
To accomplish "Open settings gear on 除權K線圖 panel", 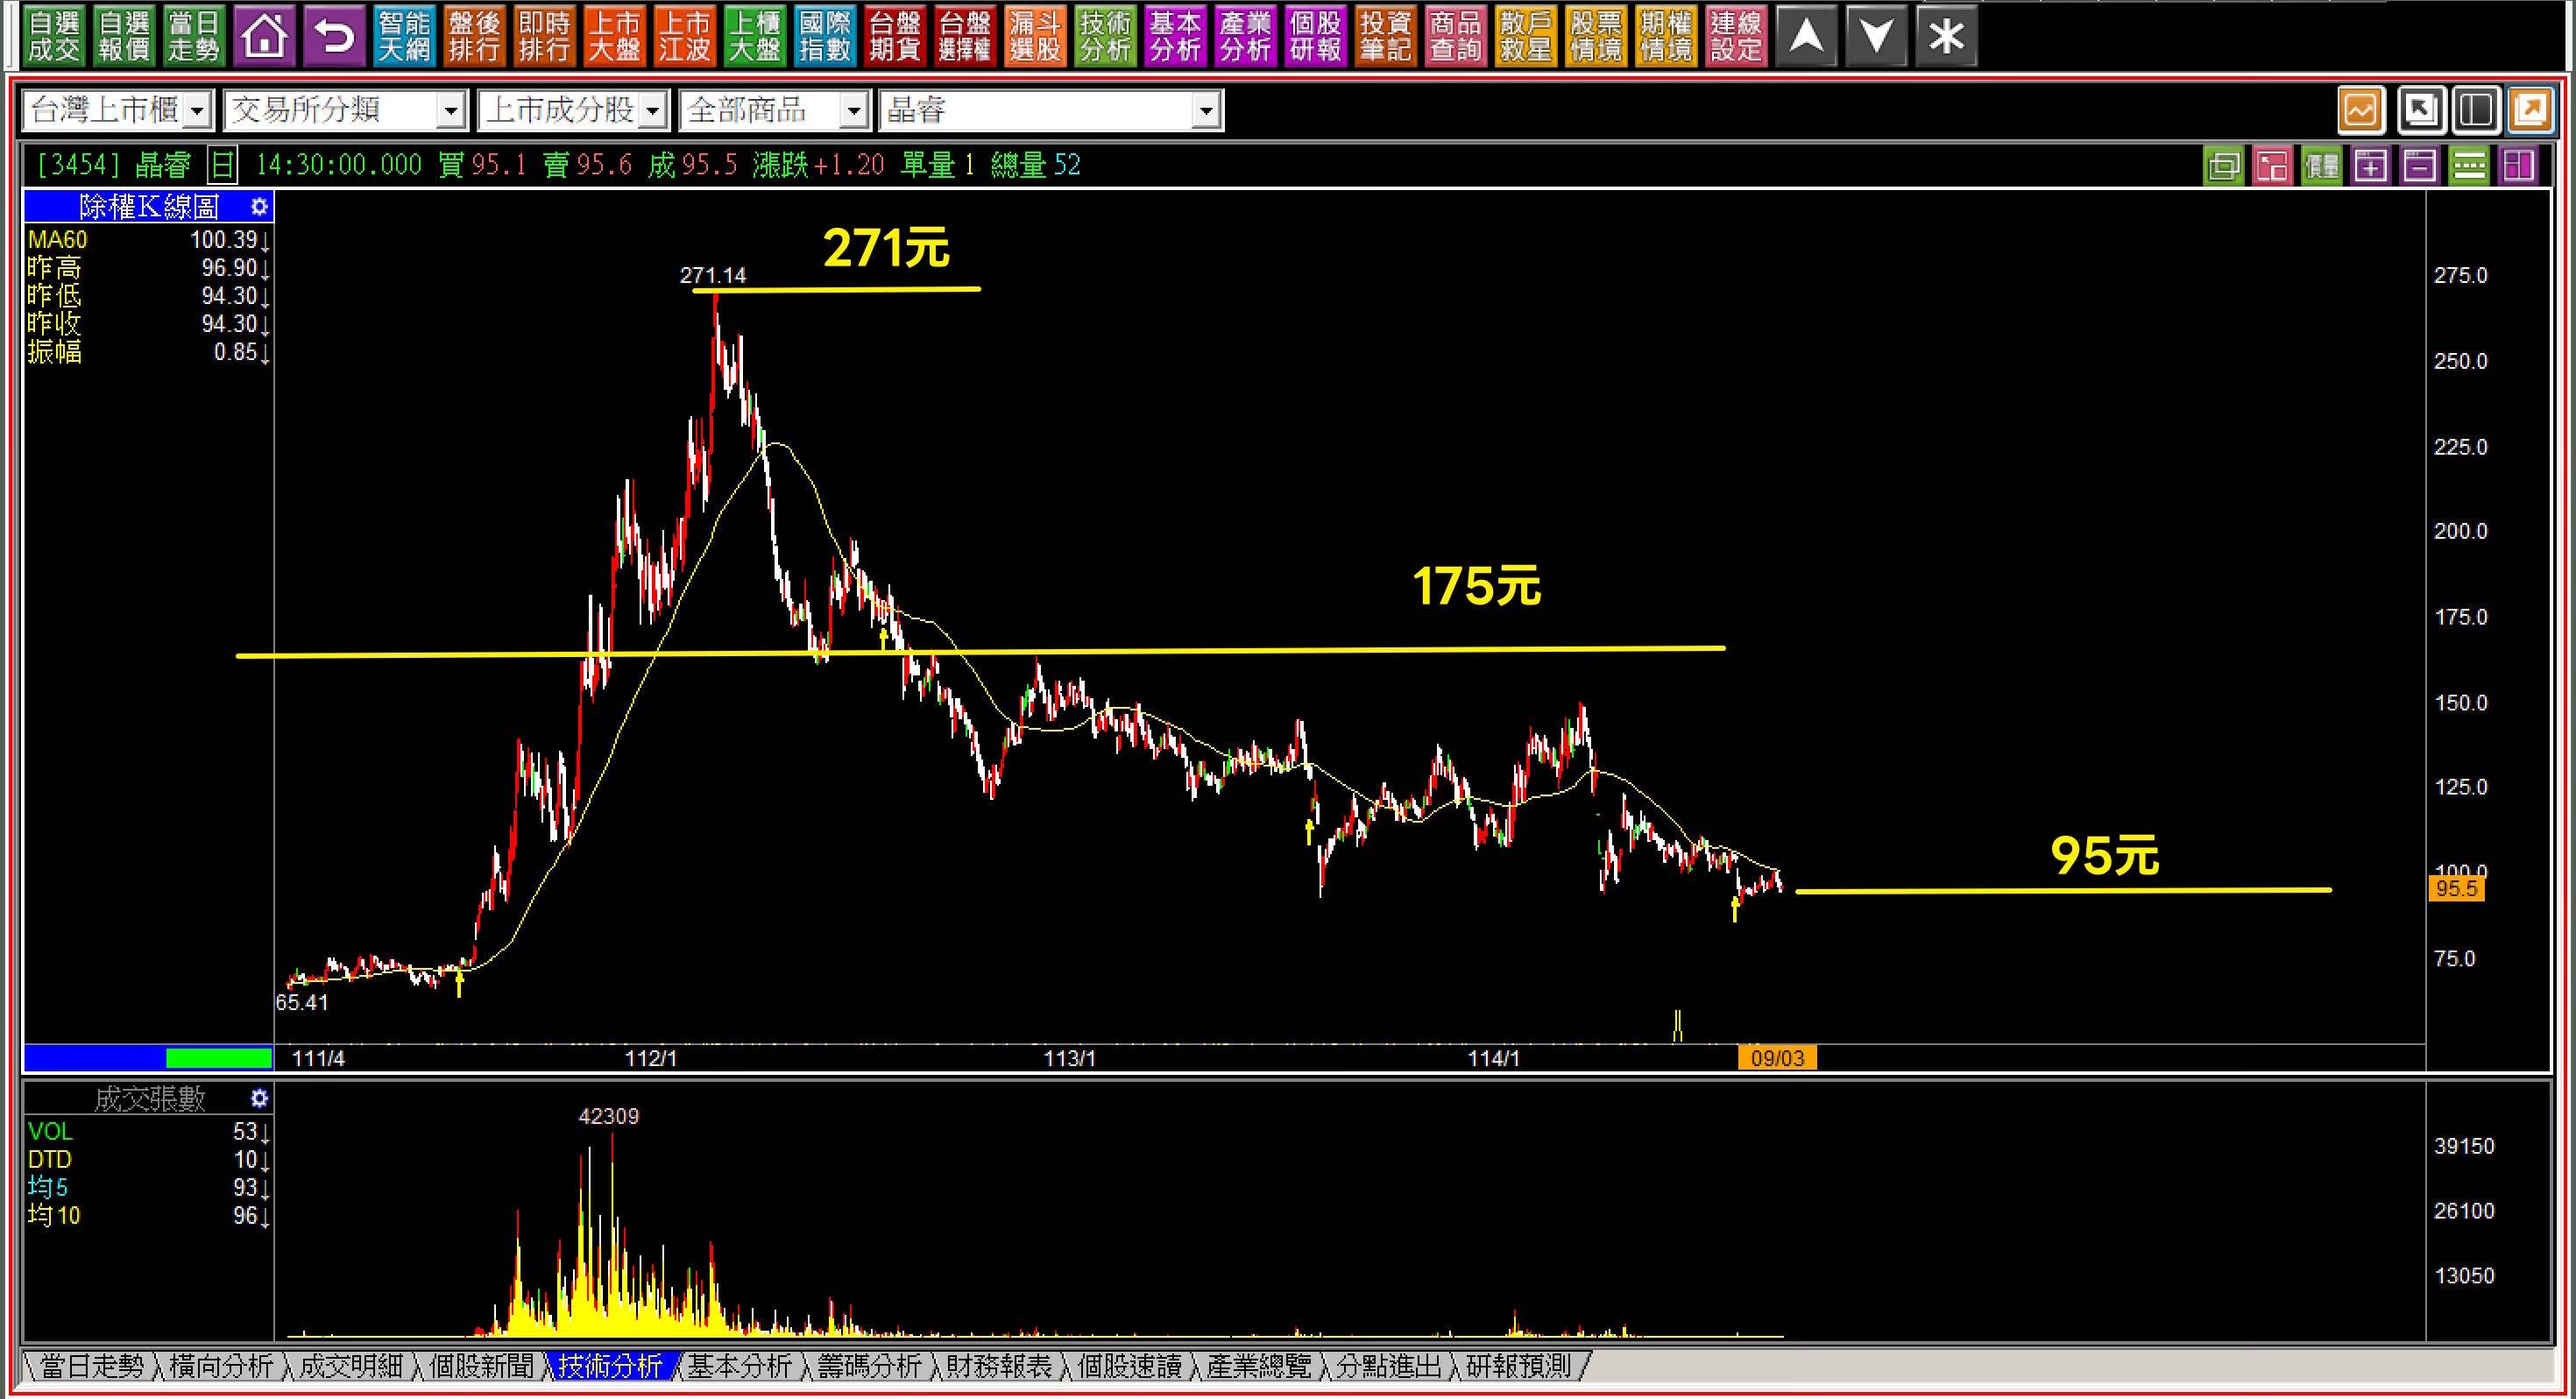I will [x=259, y=207].
